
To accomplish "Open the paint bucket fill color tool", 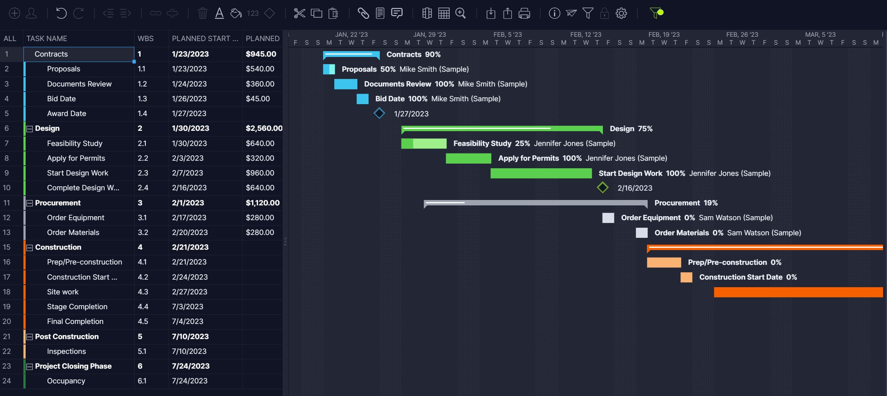I will coord(236,13).
